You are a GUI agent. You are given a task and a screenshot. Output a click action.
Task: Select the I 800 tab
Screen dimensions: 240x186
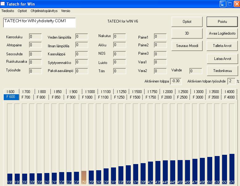pyautogui.click(x=43, y=91)
